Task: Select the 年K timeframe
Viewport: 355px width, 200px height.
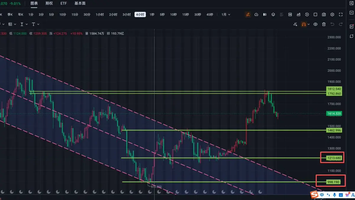Action: [x=20, y=14]
